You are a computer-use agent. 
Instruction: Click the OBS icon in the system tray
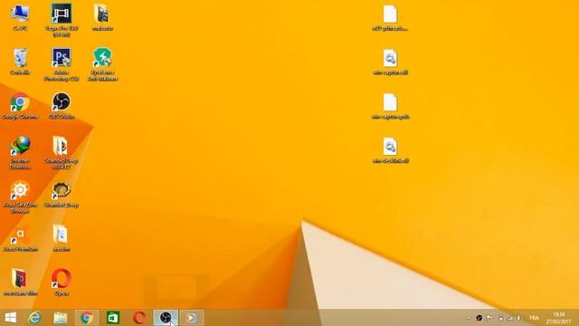[479, 318]
